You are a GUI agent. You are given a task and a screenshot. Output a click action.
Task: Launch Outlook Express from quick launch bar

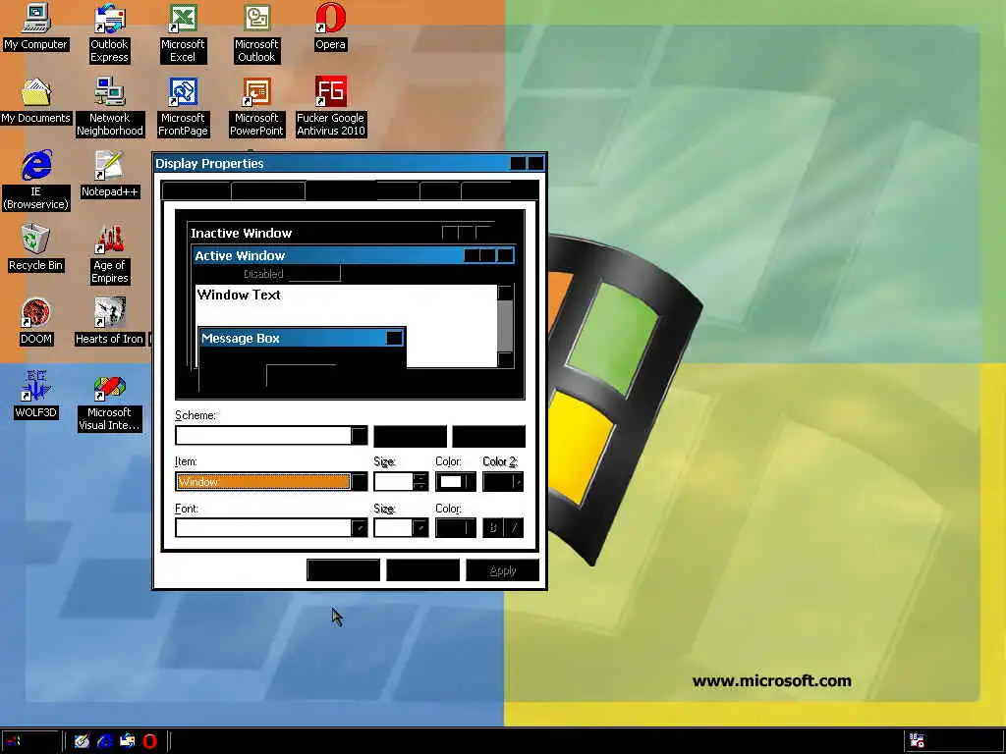(x=127, y=741)
